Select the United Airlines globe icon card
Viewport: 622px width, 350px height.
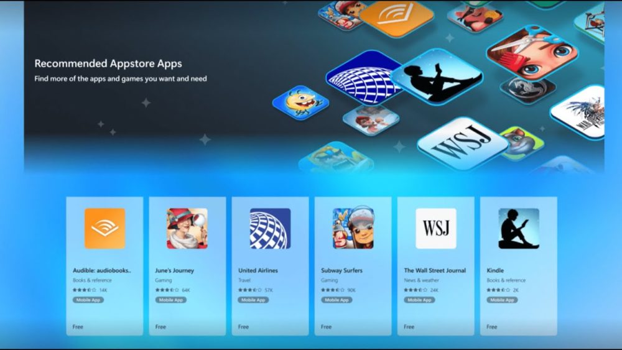pyautogui.click(x=270, y=229)
